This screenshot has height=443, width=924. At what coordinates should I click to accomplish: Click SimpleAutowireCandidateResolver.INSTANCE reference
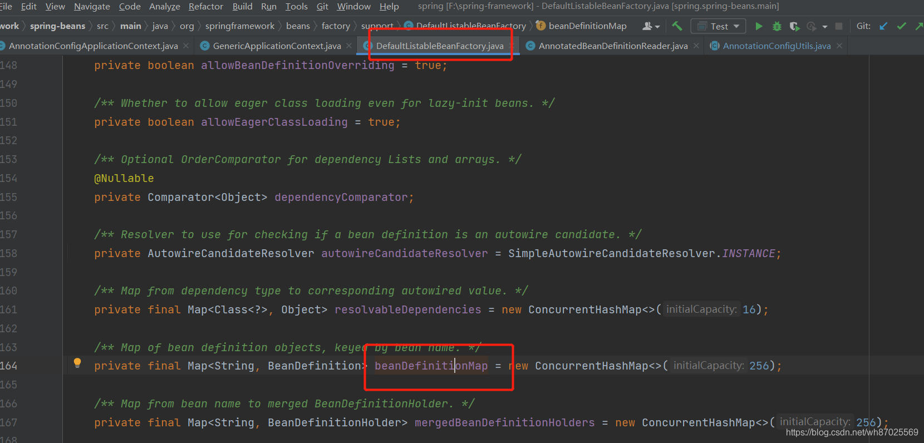pyautogui.click(x=642, y=253)
